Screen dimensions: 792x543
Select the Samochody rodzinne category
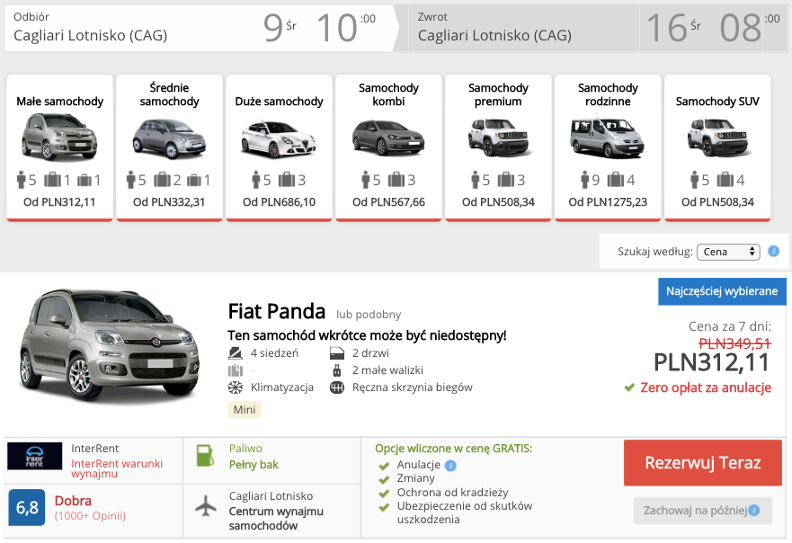click(x=608, y=148)
